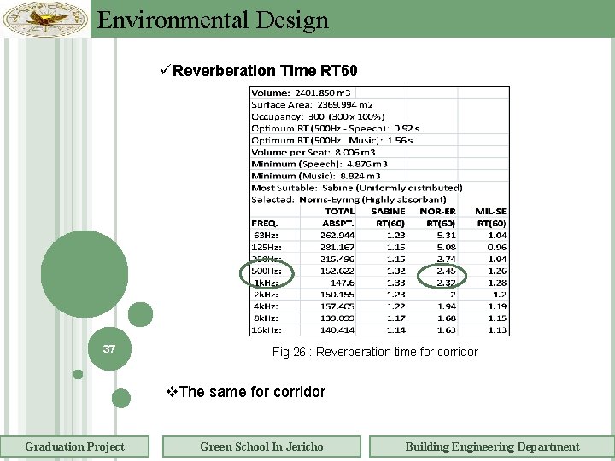Click the MIL-SE value 0.96
This screenshot has width=615, height=461.
(497, 247)
